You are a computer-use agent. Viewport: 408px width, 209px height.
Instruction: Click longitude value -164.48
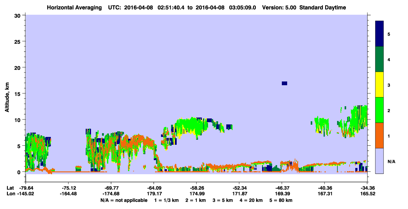[x=68, y=194]
